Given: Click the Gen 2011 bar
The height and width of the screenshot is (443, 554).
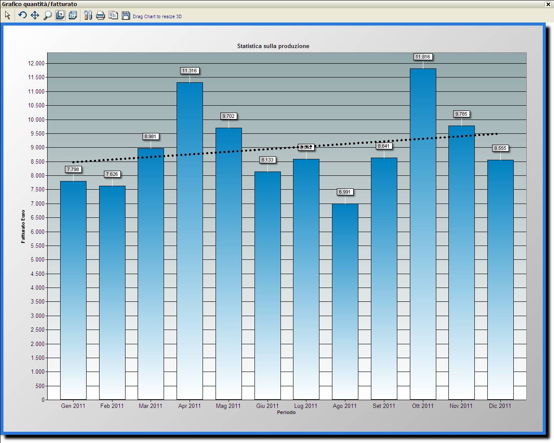Looking at the screenshot, I should pyautogui.click(x=73, y=290).
